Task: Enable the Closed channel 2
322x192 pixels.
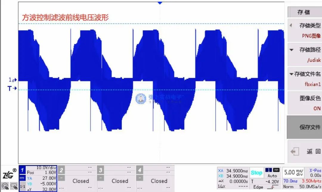Action: [81, 181]
